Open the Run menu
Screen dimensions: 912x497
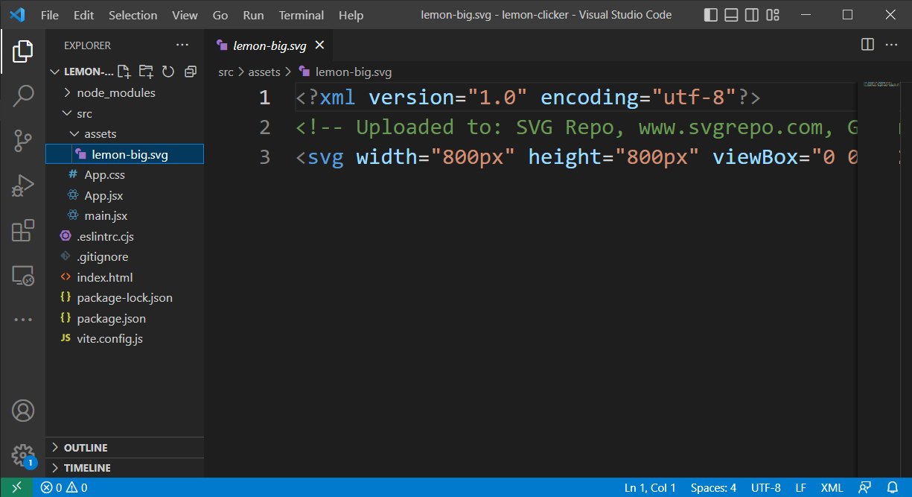(x=253, y=15)
